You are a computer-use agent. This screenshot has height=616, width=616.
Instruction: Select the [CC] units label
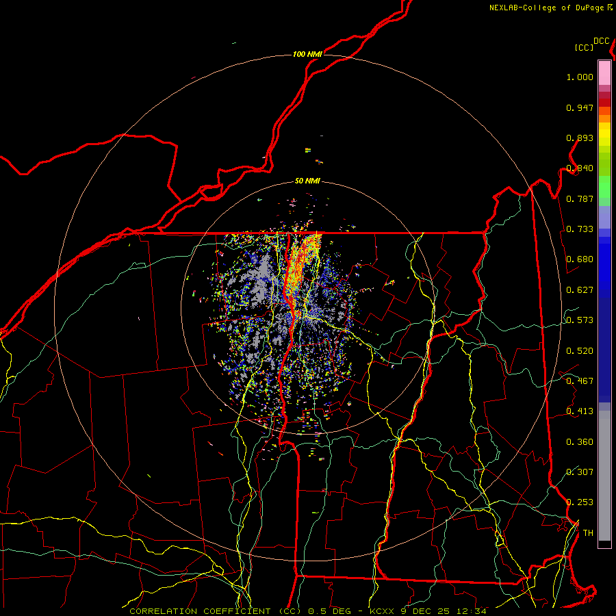[584, 47]
